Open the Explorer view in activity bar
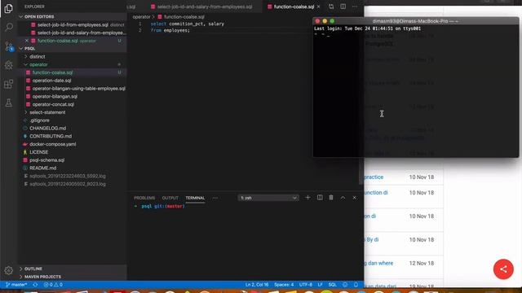The height and width of the screenshot is (293, 522). pos(9,8)
